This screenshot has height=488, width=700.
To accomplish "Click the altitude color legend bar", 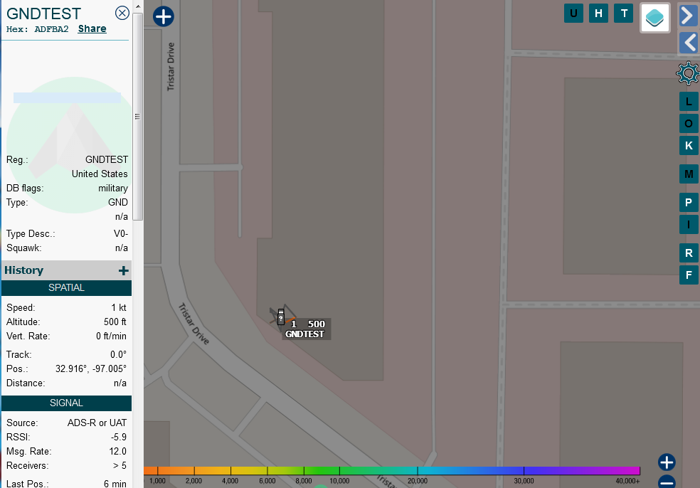I will click(392, 471).
